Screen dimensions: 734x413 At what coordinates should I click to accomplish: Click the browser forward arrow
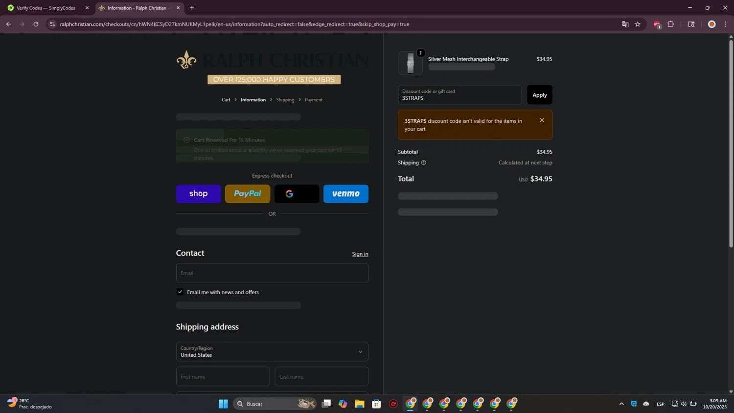click(22, 24)
